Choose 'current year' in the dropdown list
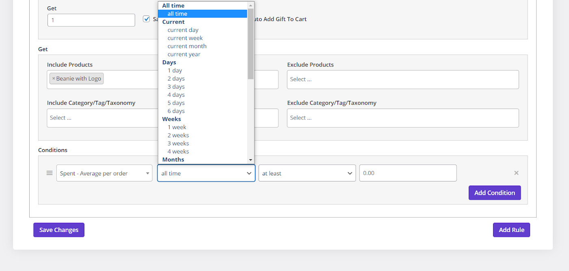This screenshot has height=271, width=569. pos(184,54)
